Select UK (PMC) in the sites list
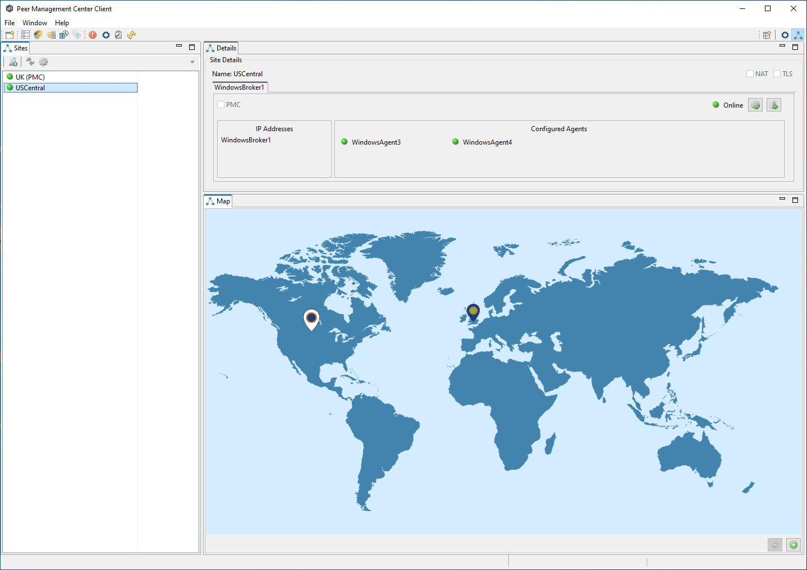The width and height of the screenshot is (807, 570). click(x=30, y=77)
